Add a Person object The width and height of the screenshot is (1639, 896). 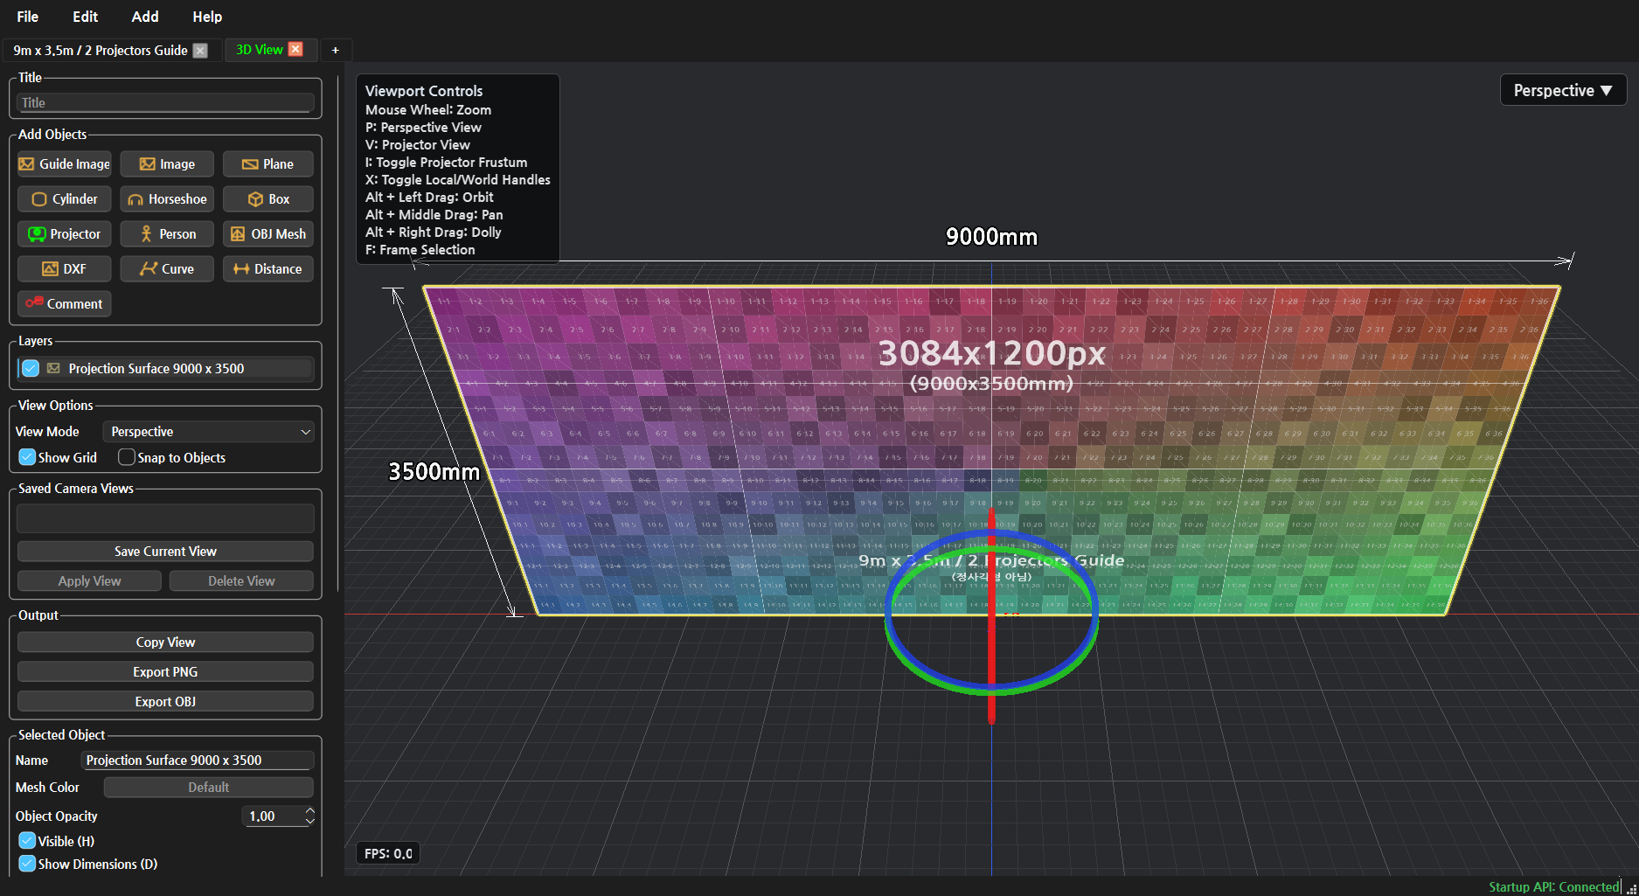pyautogui.click(x=167, y=234)
